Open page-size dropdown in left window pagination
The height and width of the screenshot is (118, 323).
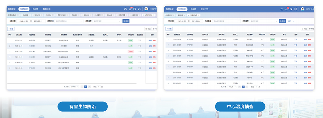pos(75,87)
